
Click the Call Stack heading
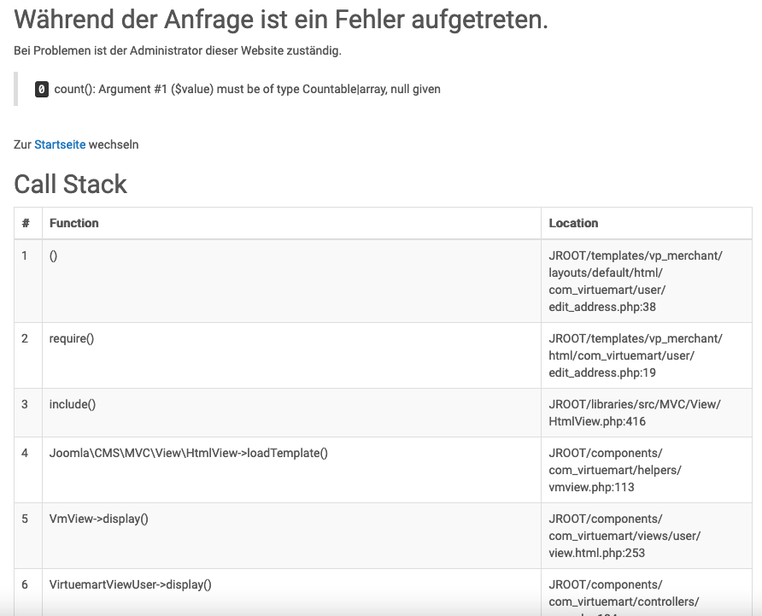(71, 184)
